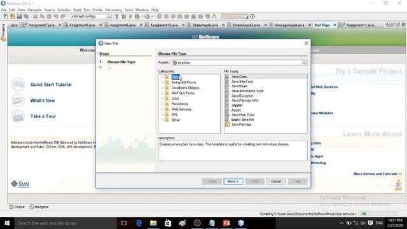Click the Profile Main Project icon

point(147,17)
